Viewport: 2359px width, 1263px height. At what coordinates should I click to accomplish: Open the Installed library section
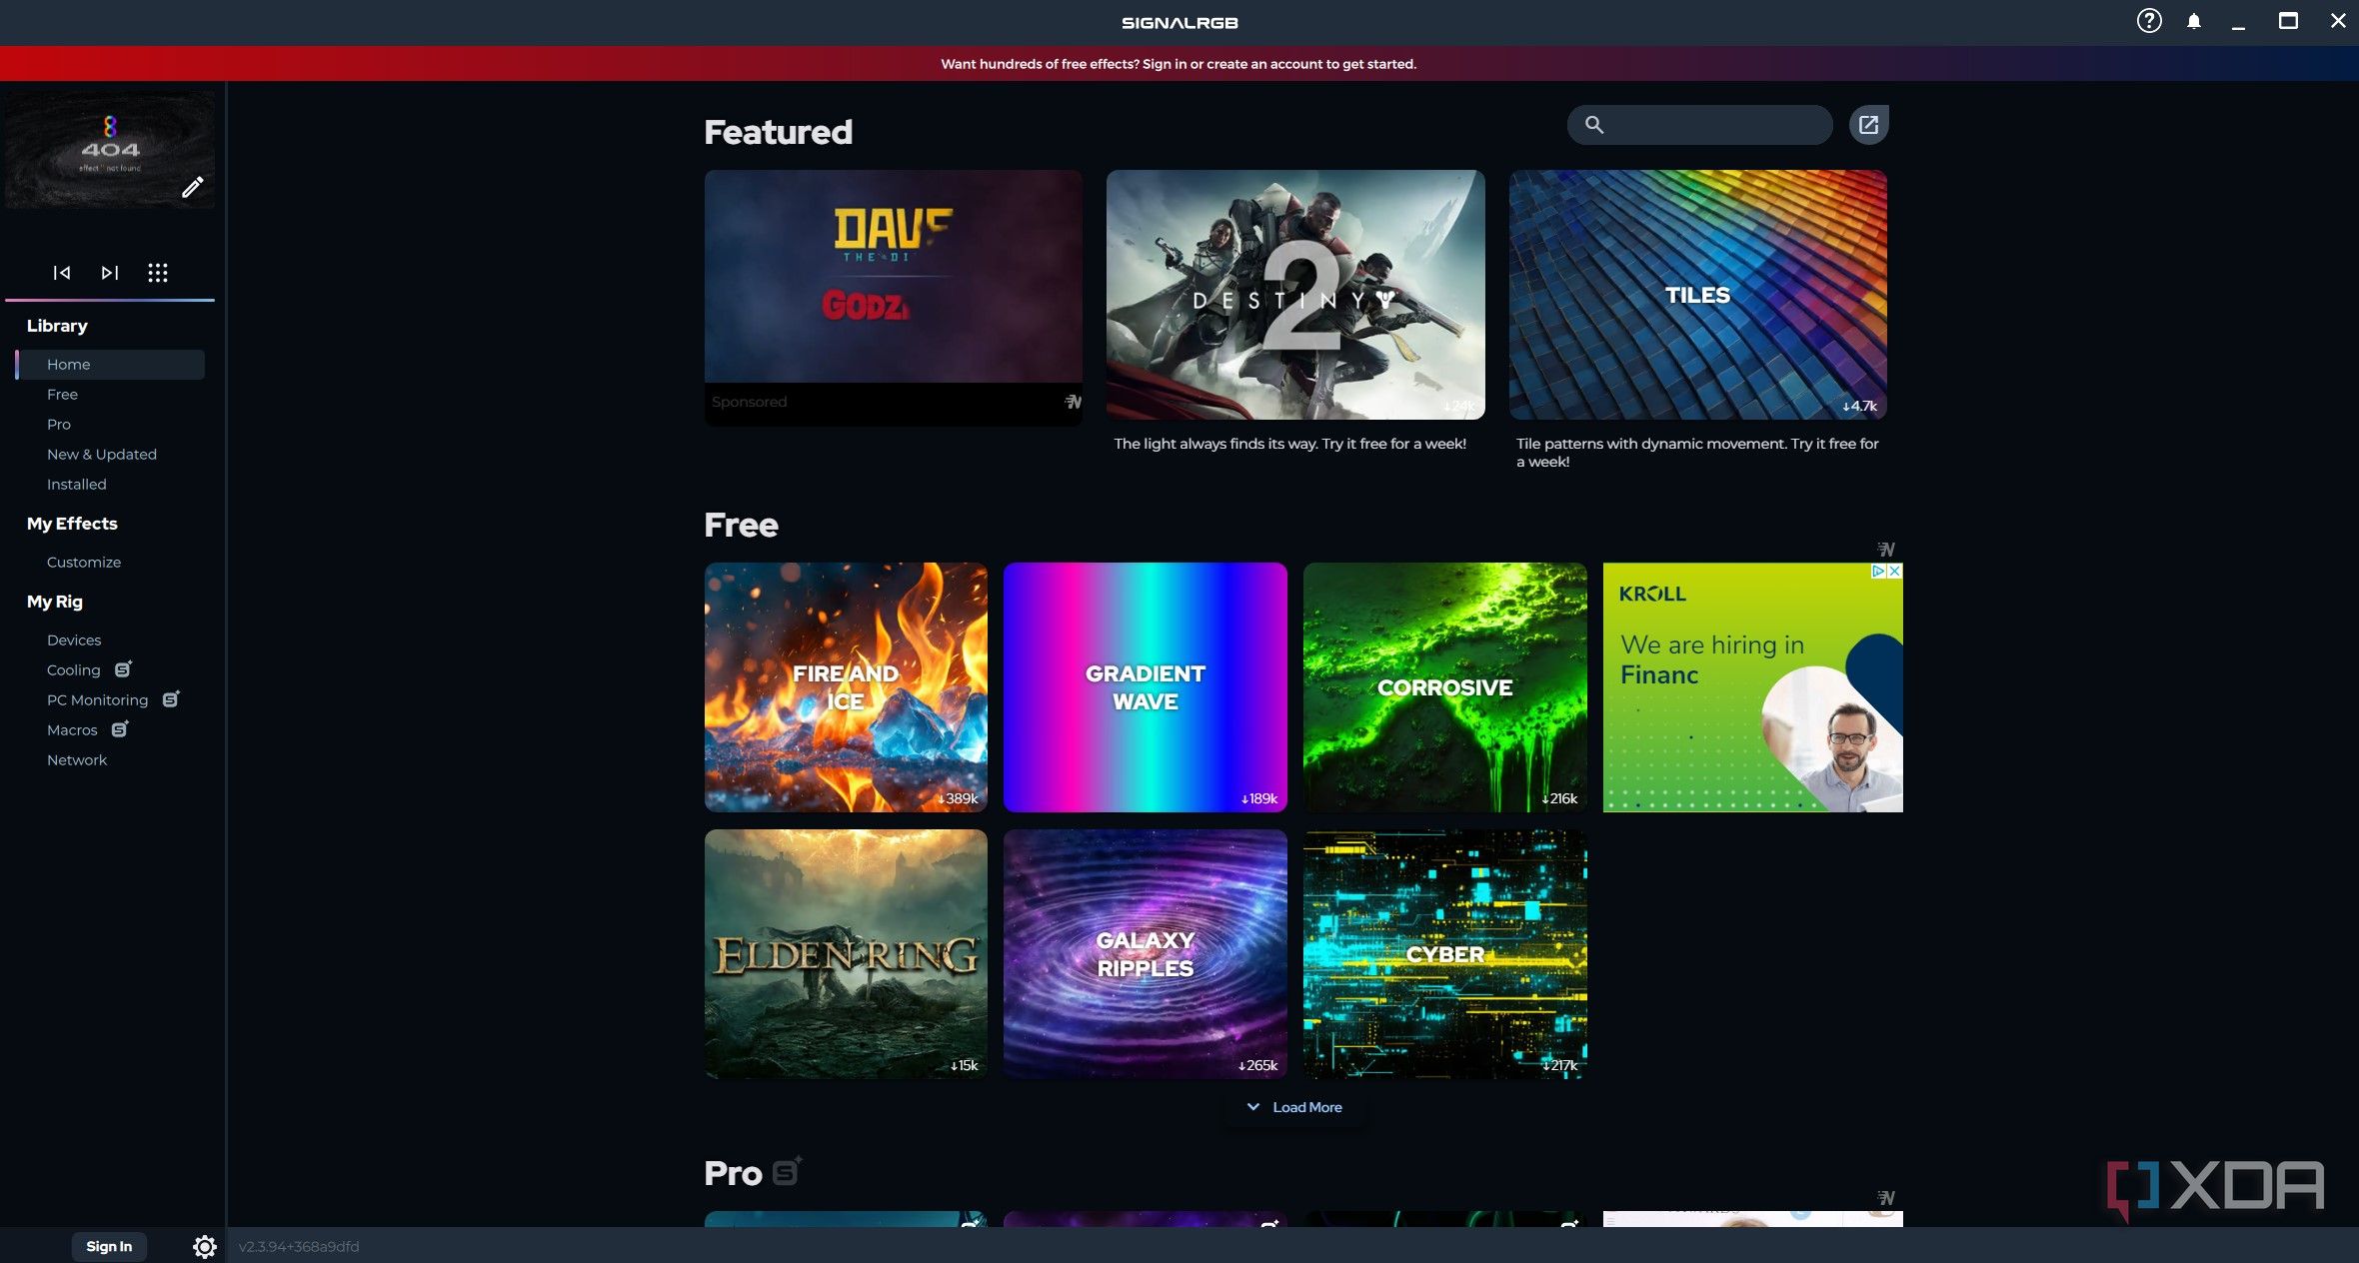tap(76, 485)
